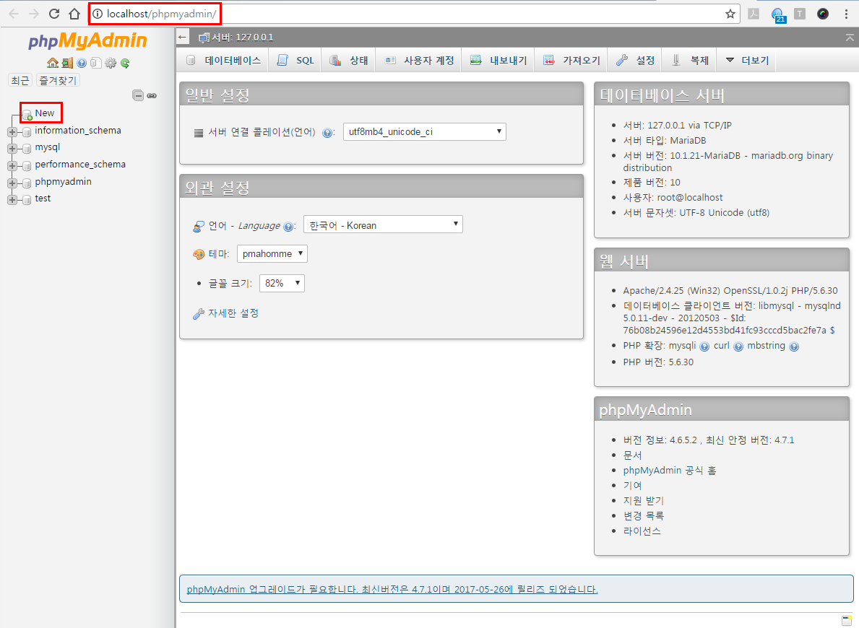The height and width of the screenshot is (628, 859).
Task: Collapse all tree nodes with minus icon
Action: (138, 95)
